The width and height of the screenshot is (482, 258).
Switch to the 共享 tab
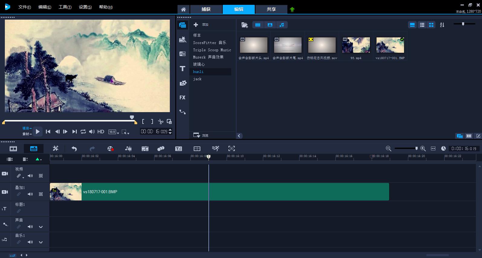click(x=271, y=9)
